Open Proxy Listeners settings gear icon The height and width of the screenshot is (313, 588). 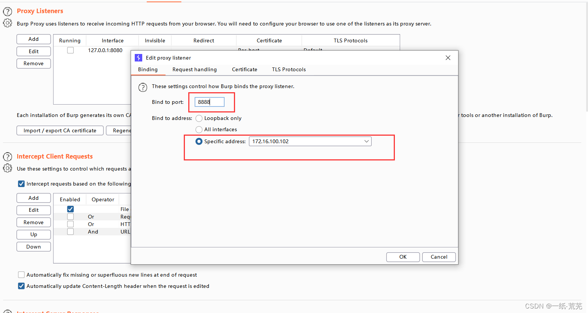click(7, 23)
